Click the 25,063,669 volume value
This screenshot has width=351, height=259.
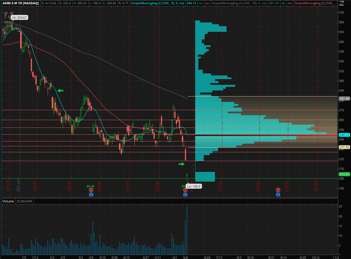pos(24,202)
